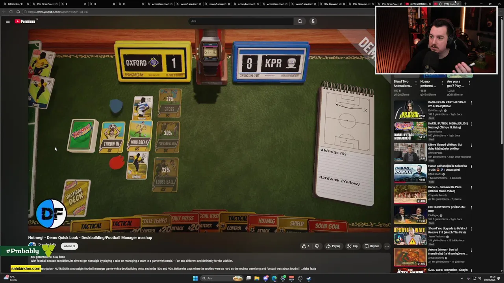Open the "Blend Two Animations..." short
The height and width of the screenshot is (283, 504).
click(402, 84)
